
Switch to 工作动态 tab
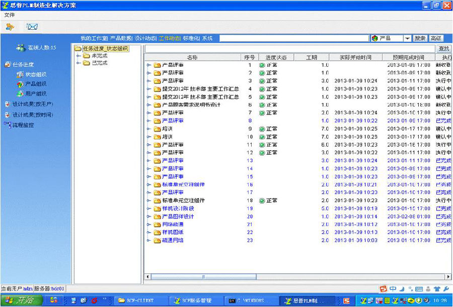click(169, 38)
